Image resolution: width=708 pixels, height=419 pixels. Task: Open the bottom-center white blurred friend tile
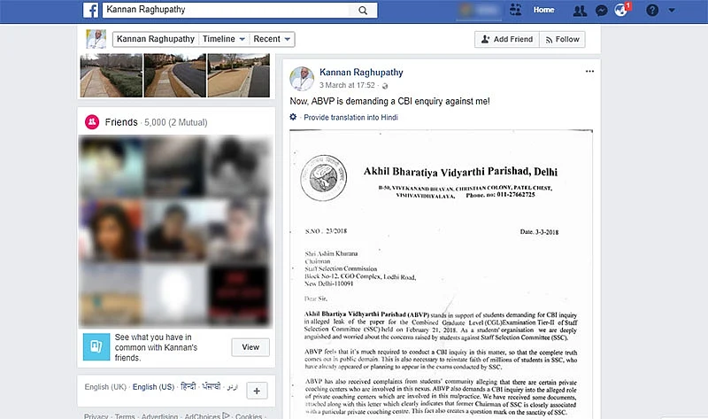pyautogui.click(x=175, y=295)
